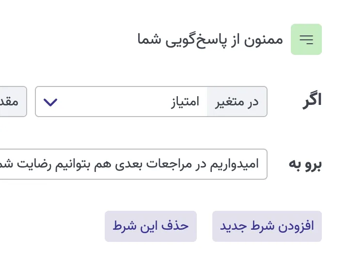Open the "امتیاز" variable dropdown

pyautogui.click(x=121, y=102)
